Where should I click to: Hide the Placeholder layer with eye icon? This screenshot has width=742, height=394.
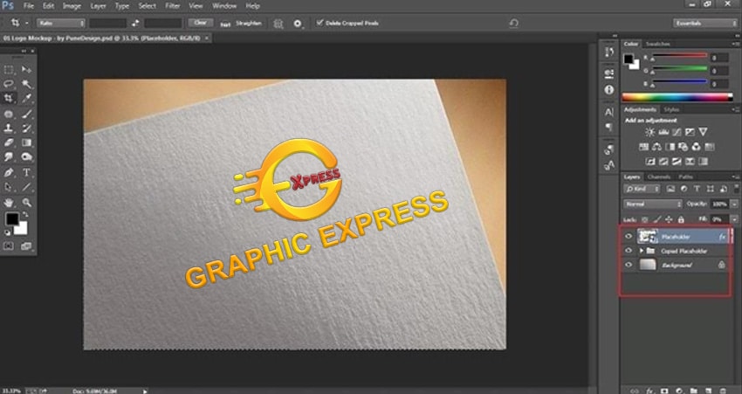(x=629, y=235)
